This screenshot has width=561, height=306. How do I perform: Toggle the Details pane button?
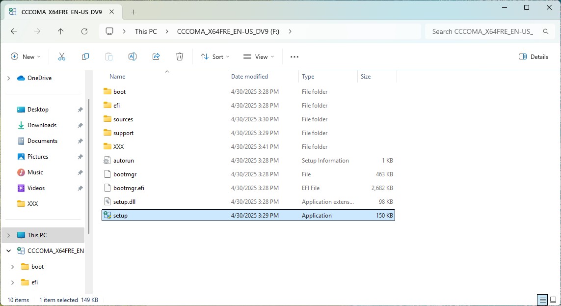[534, 56]
